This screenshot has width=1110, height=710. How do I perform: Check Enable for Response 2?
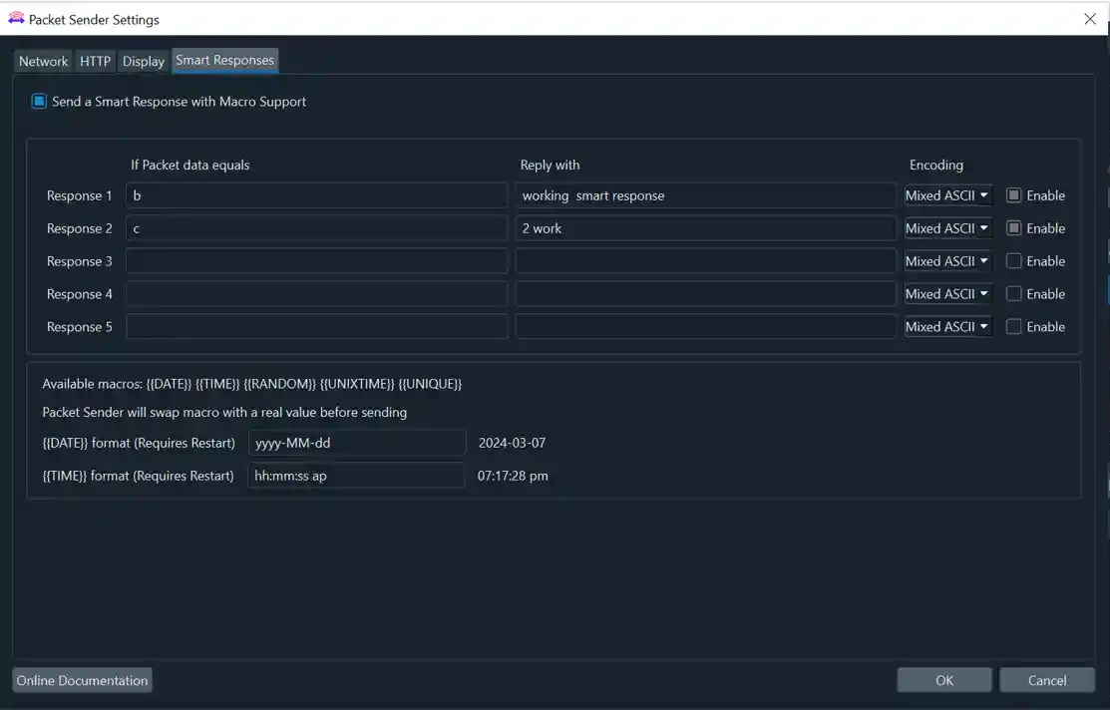point(1012,227)
